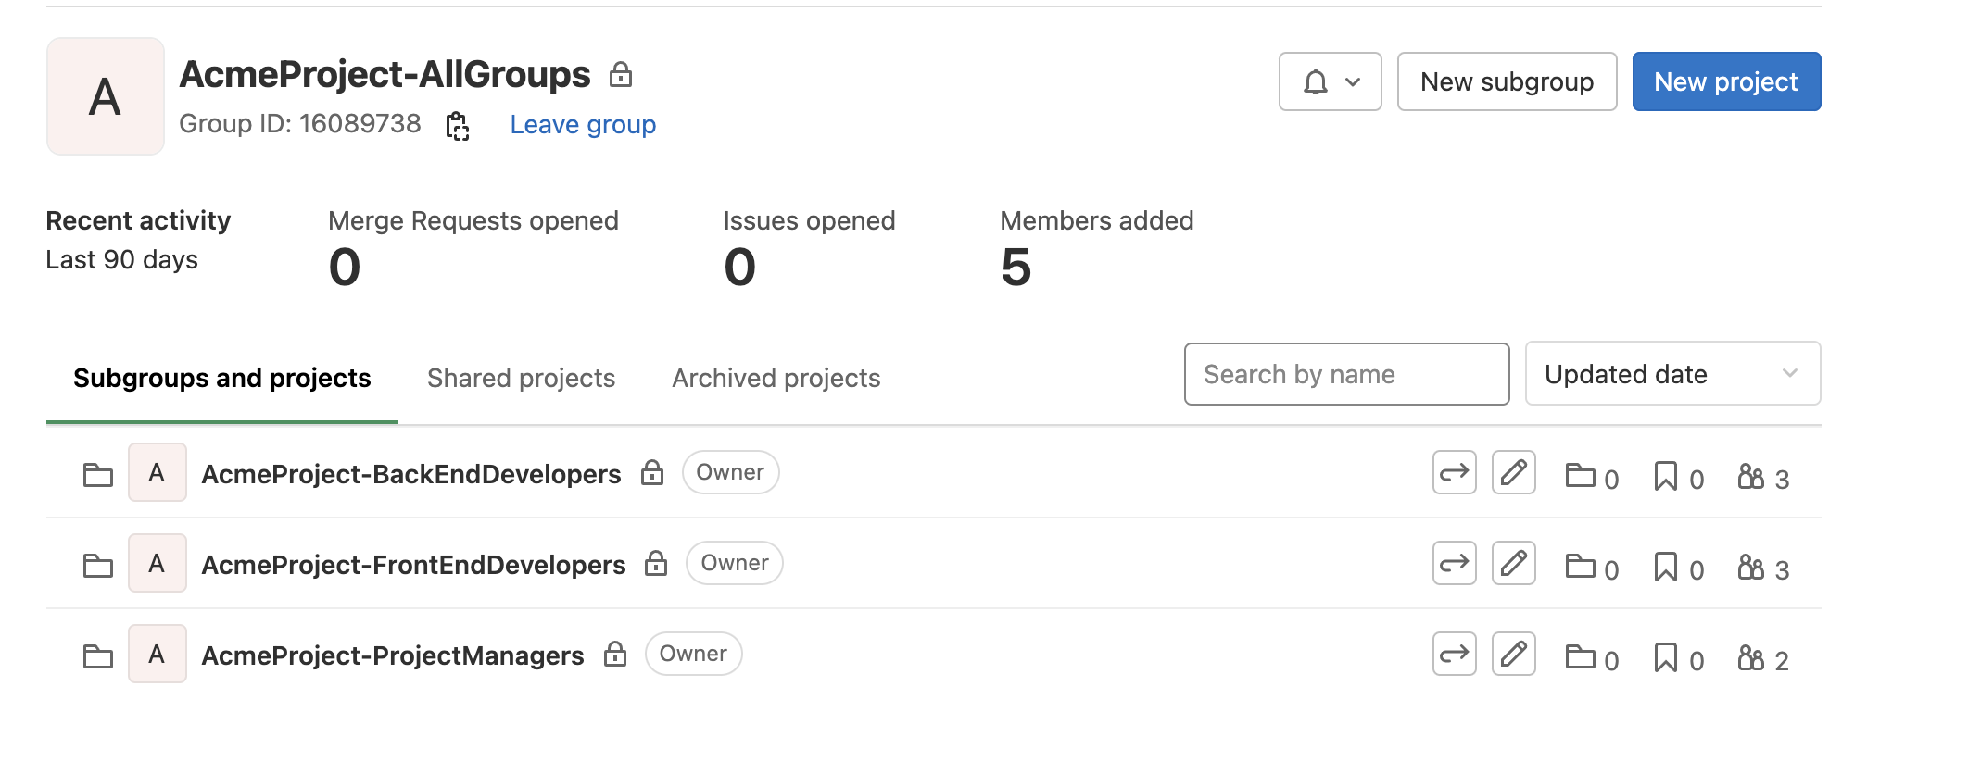Switch to the Archived projects tab

pos(776,378)
